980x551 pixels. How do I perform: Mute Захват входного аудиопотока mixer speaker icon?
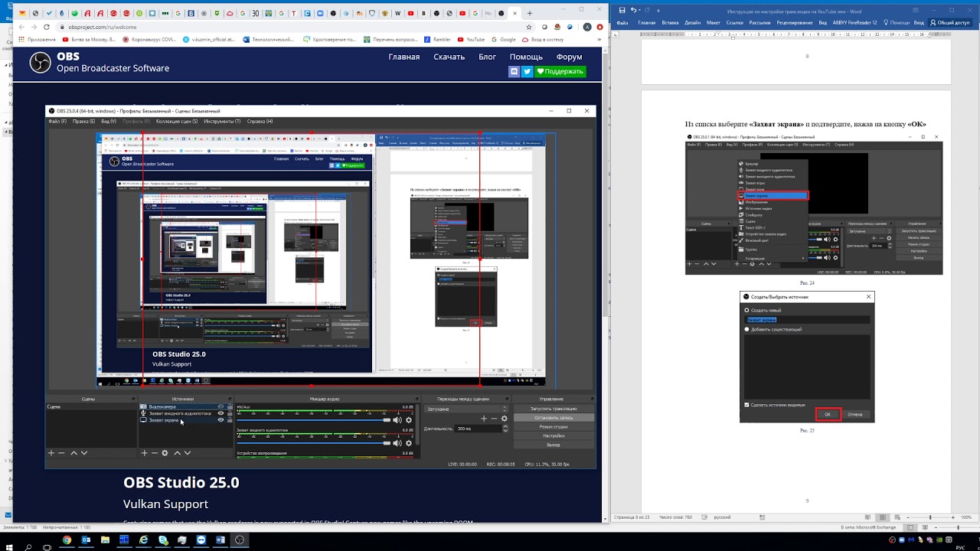coord(397,442)
